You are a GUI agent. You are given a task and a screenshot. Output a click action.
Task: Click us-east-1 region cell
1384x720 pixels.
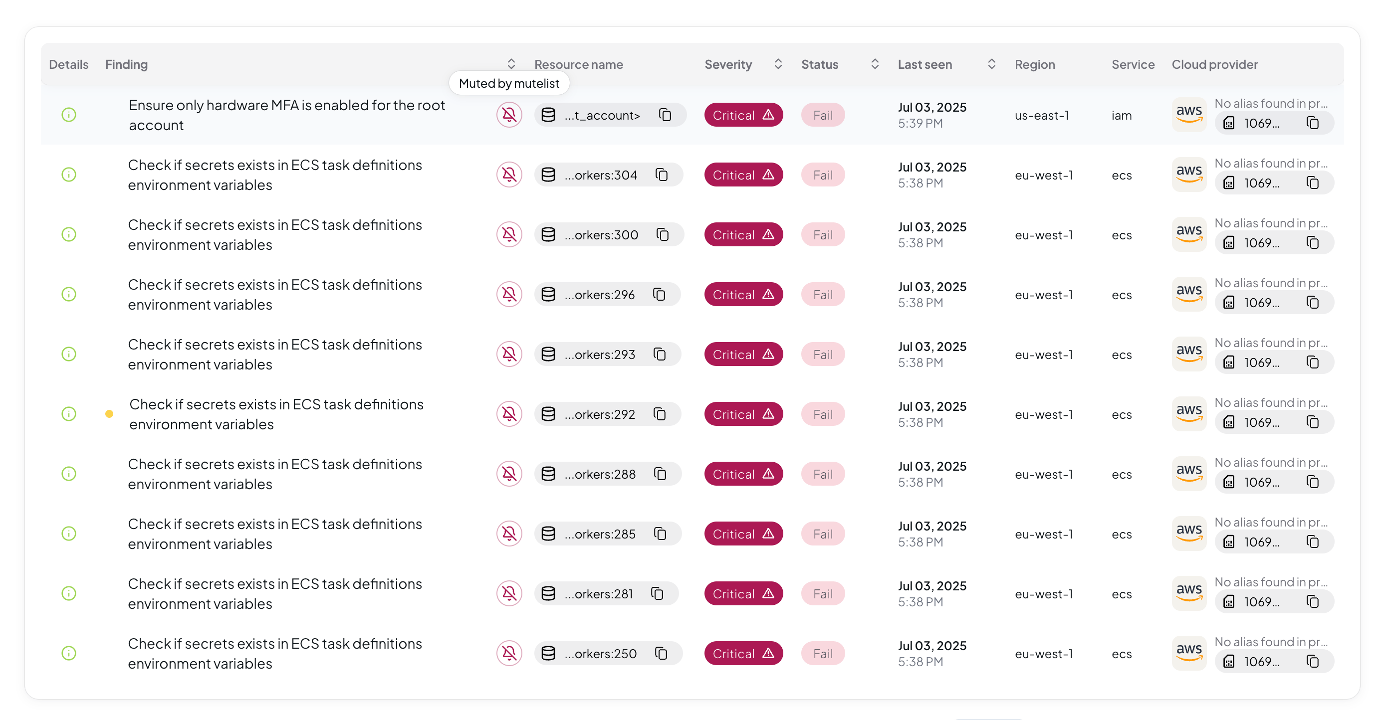point(1042,115)
